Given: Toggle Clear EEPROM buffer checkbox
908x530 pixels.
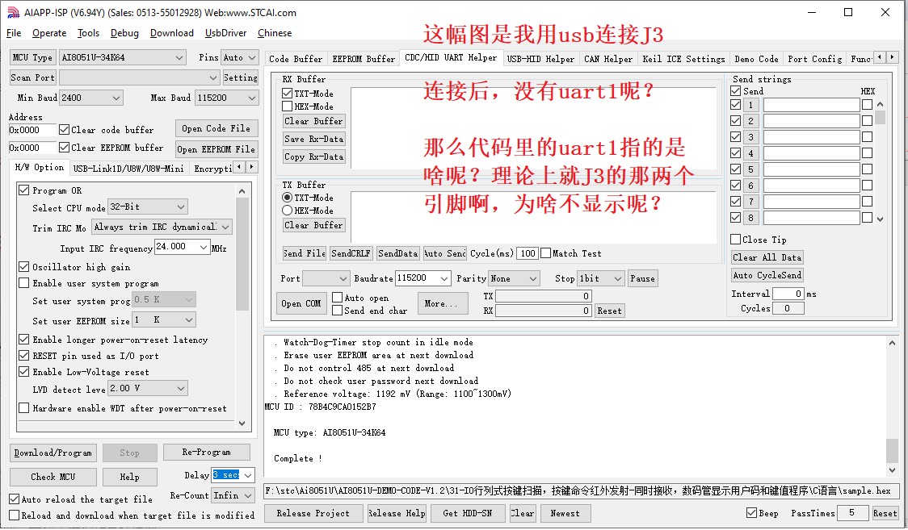Looking at the screenshot, I should pyautogui.click(x=65, y=148).
